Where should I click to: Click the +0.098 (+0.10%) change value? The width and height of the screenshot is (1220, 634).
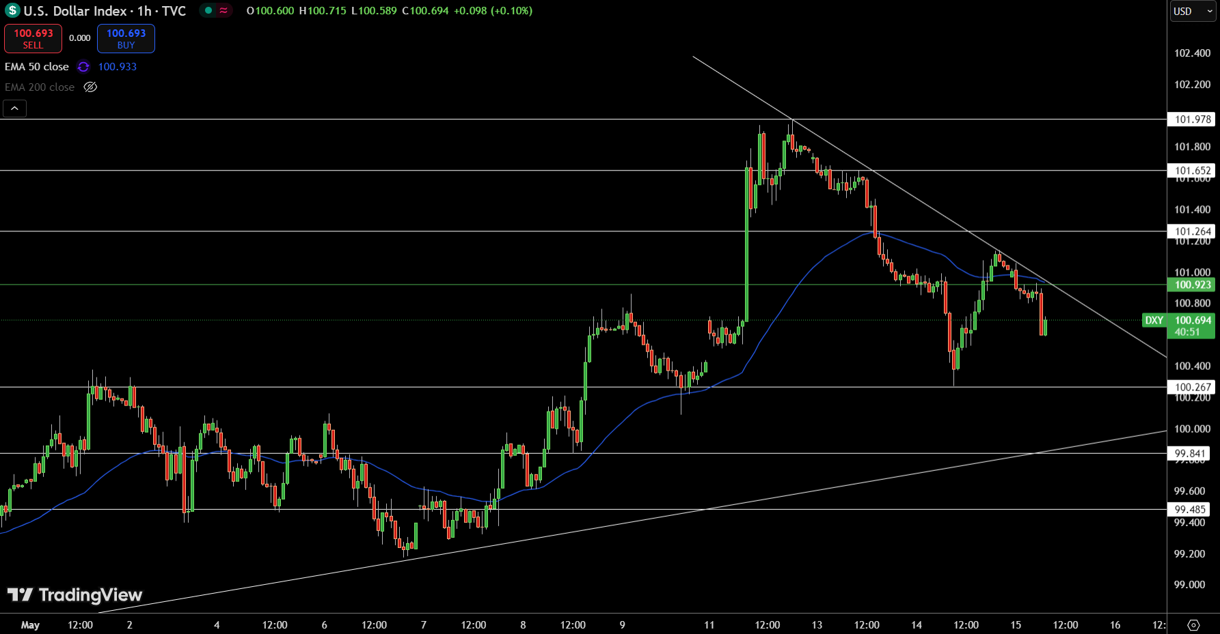(492, 11)
